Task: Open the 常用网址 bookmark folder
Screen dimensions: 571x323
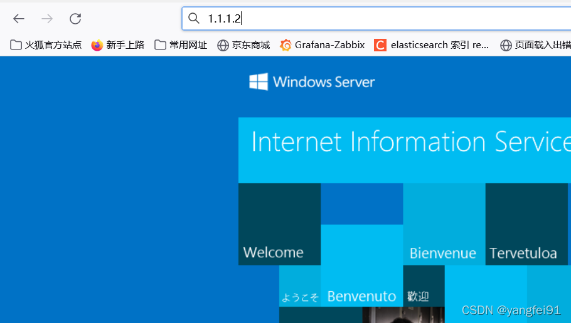Action: [181, 45]
